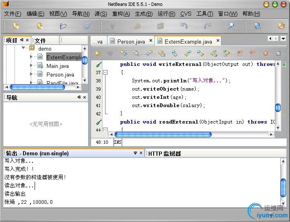This screenshot has height=222, width=290.
Task: Click the Find magnifier toolbar icon
Action: click(x=231, y=26)
